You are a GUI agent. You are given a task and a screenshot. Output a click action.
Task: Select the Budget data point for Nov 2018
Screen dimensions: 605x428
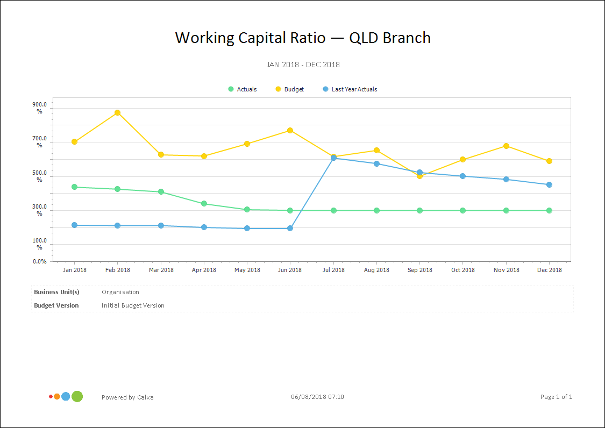506,146
